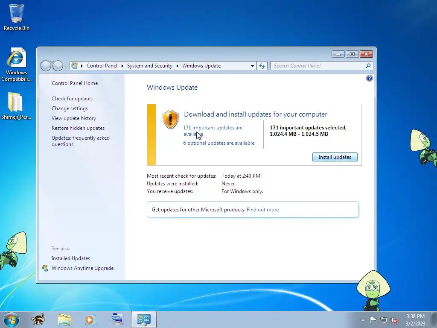Open Installed Updates under See also

70,258
